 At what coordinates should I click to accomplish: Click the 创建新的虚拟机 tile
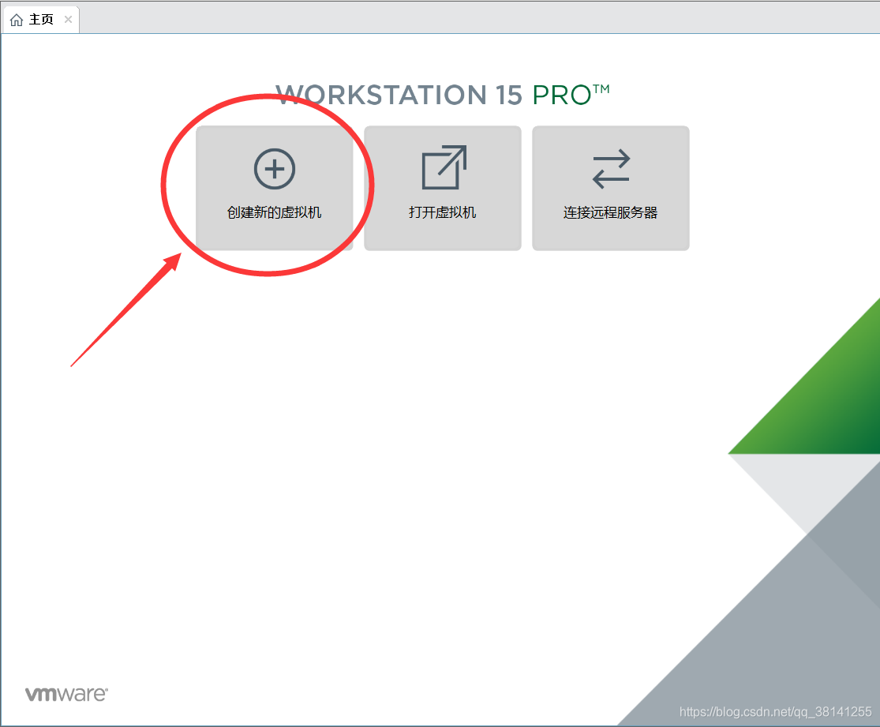(275, 188)
